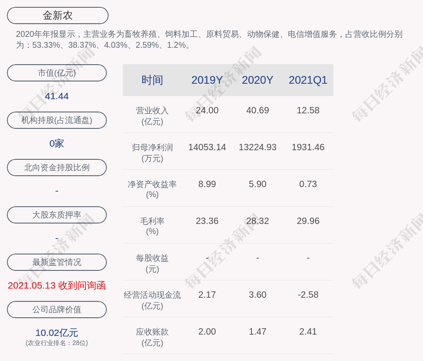Click the 金新农 company name pill
Screen dimensions: 423x361
[x=58, y=15]
